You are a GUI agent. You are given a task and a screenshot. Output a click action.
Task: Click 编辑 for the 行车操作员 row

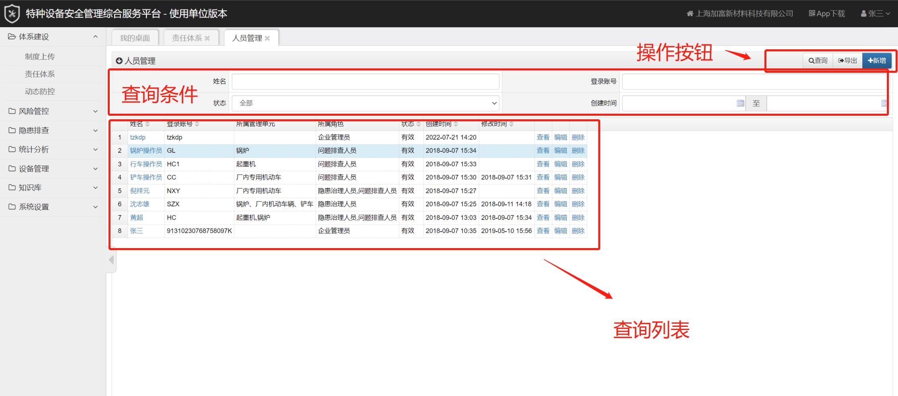[x=561, y=164]
